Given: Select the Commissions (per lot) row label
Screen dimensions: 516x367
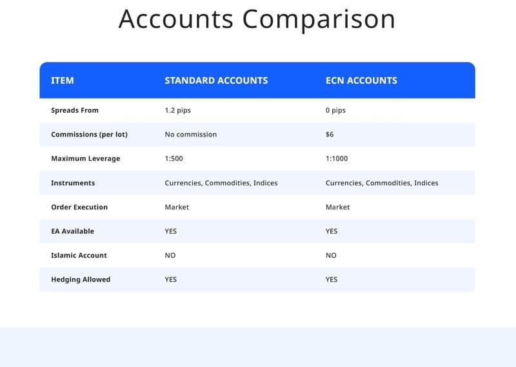Looking at the screenshot, I should click(x=89, y=135).
